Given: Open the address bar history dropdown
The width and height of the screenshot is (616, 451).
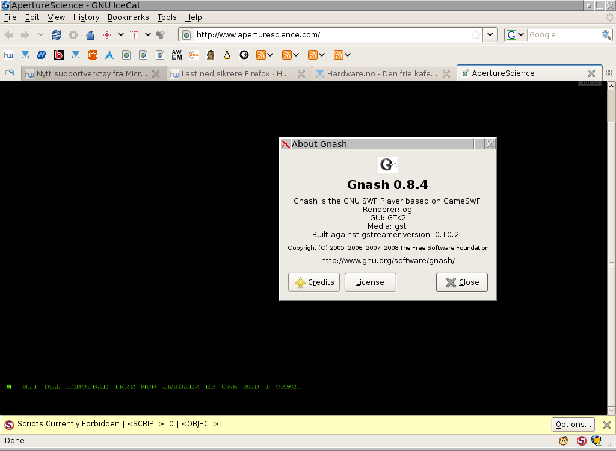Looking at the screenshot, I should (x=490, y=34).
